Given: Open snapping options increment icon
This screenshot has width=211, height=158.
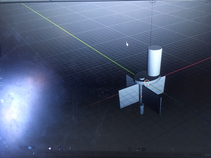Looking at the screenshot, I should 139,149.
